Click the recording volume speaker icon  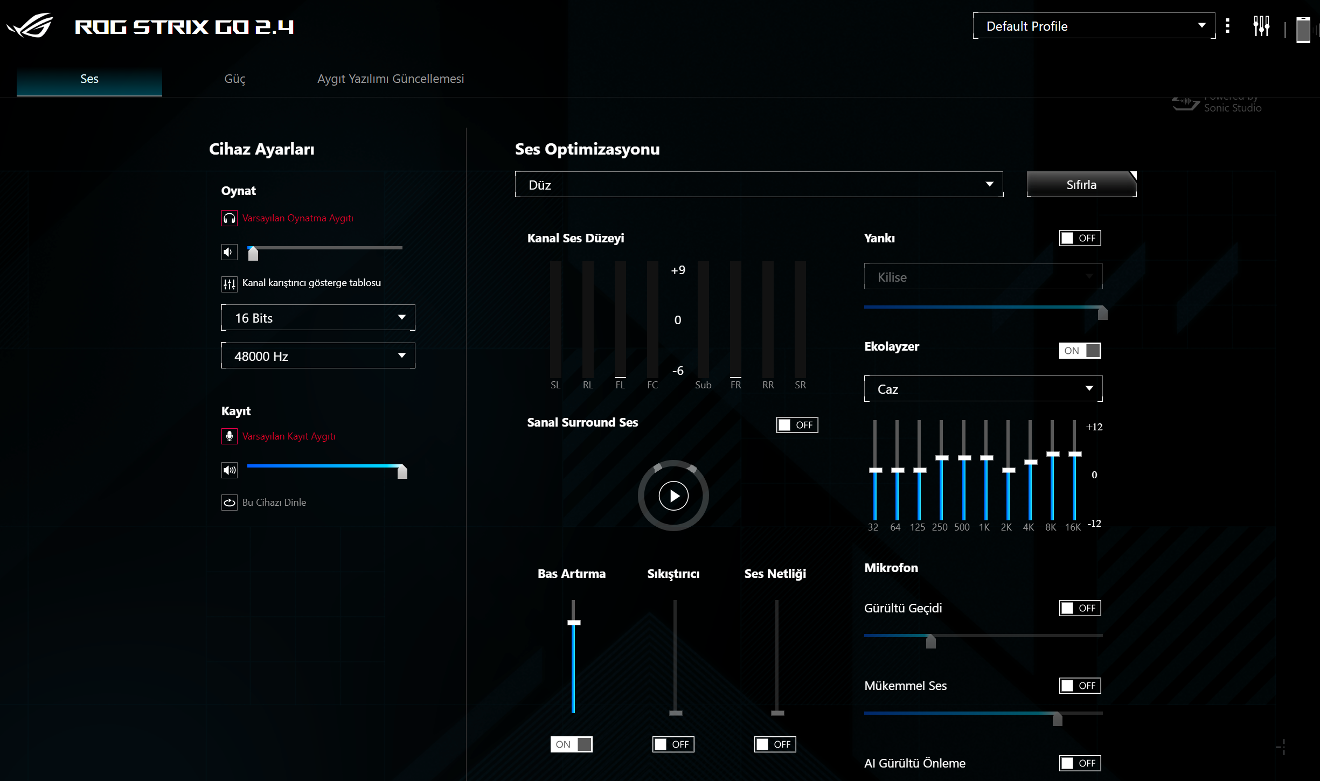(230, 470)
